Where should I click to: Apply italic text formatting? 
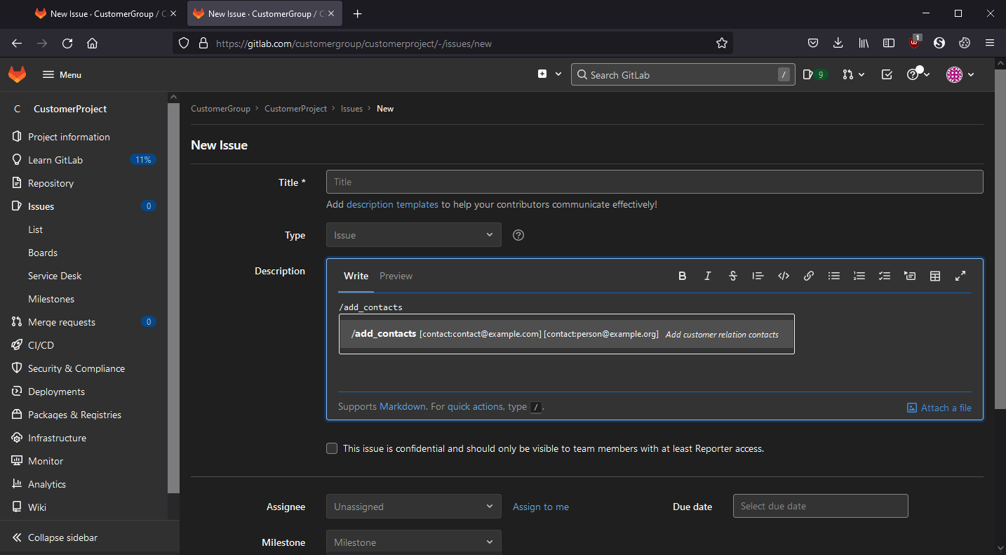(x=707, y=276)
